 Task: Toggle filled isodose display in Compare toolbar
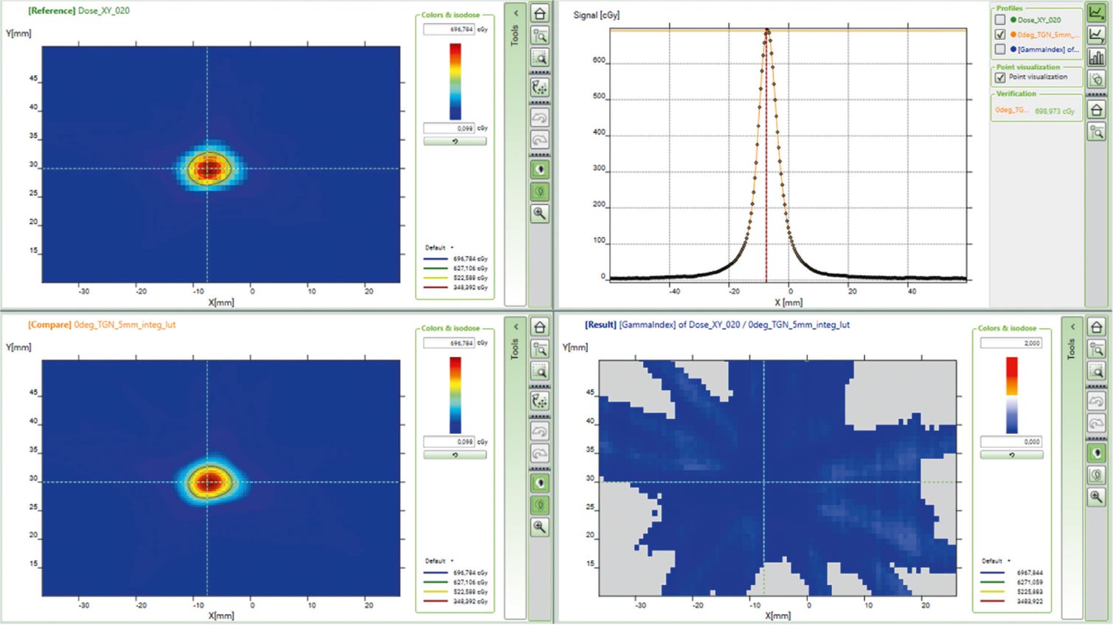(540, 483)
